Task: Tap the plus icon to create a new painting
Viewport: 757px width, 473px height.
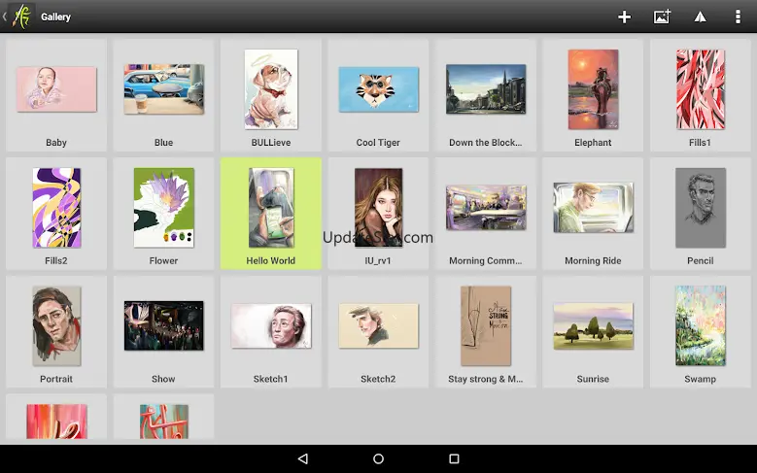Action: pos(625,17)
